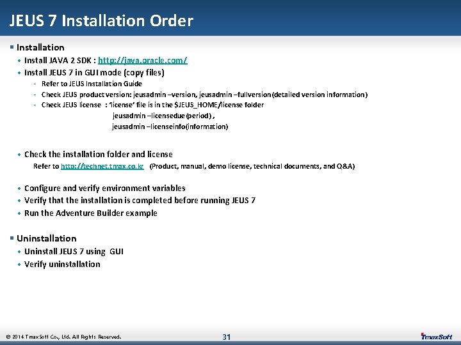Click 'Configure and verify environment variables'
The width and height of the screenshot is (461, 345).
click(104, 188)
